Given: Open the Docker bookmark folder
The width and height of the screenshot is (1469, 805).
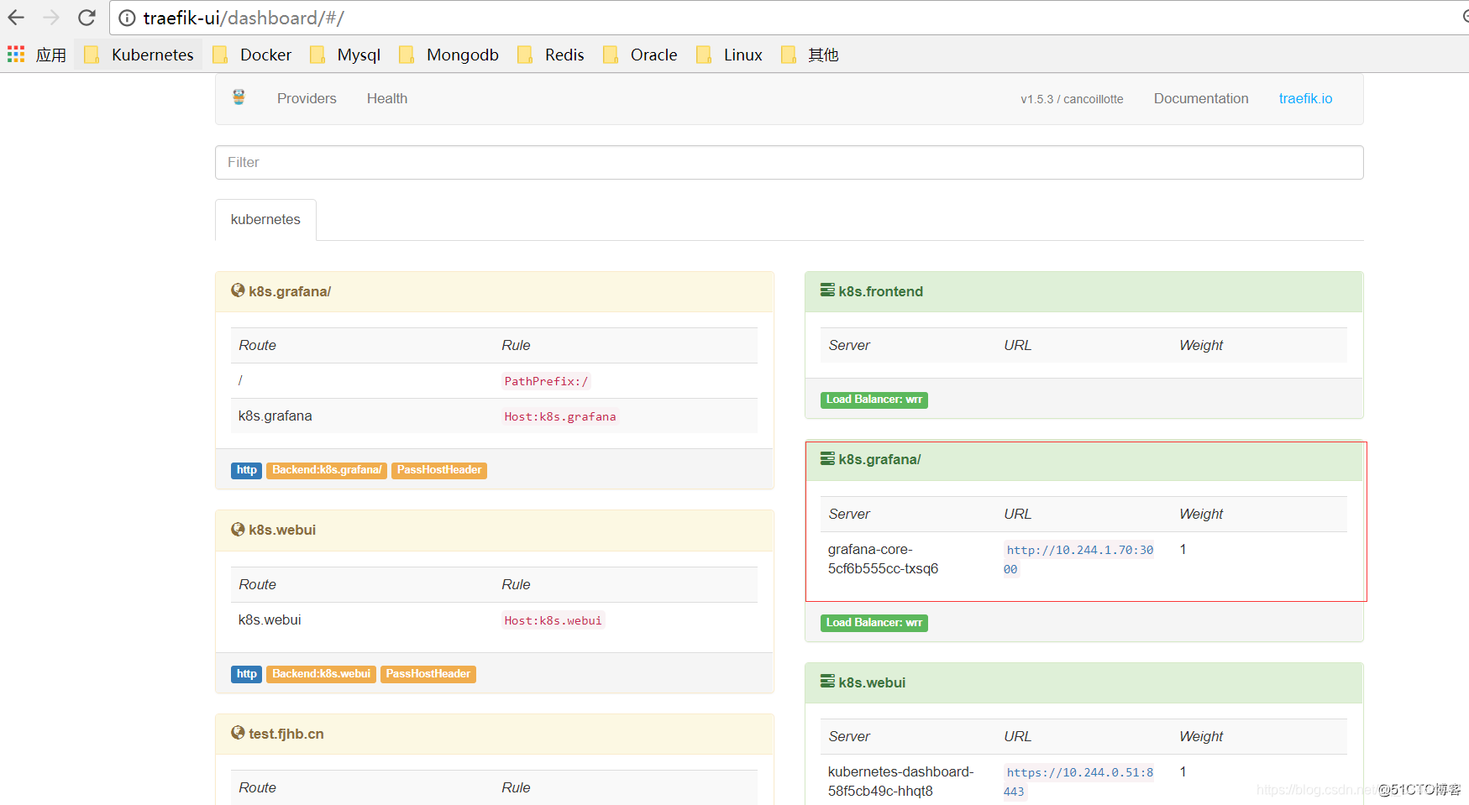Looking at the screenshot, I should click(x=253, y=55).
